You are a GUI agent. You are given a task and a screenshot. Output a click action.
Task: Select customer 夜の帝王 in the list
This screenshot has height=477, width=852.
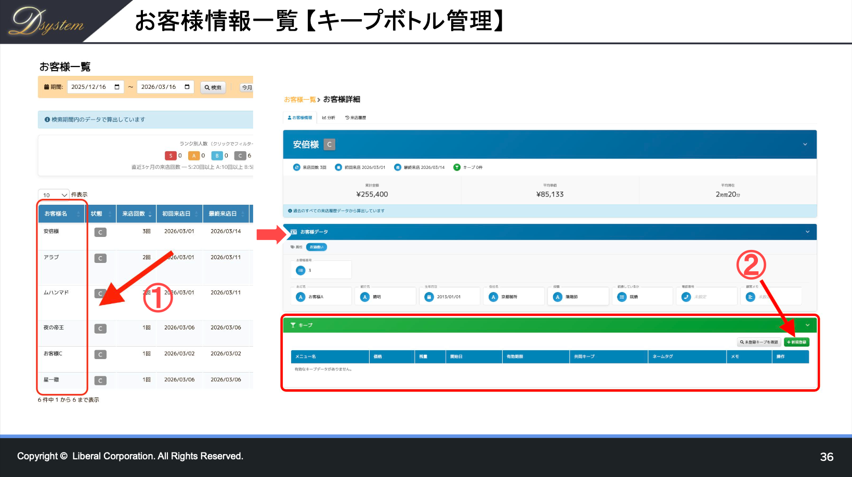coord(54,327)
